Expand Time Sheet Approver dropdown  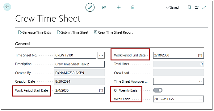tap(200, 81)
